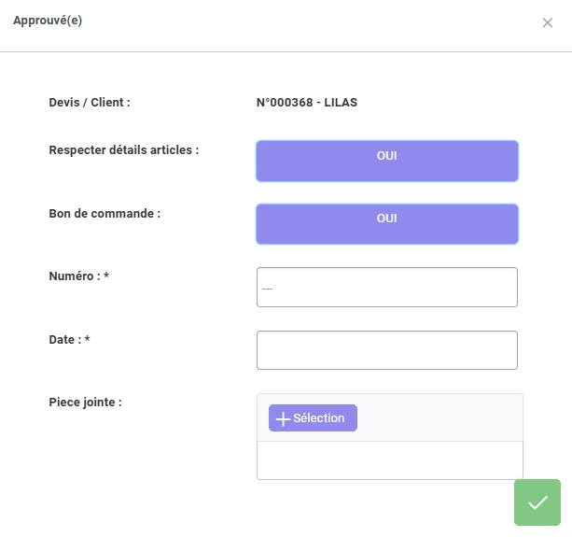This screenshot has width=572, height=537.
Task: Select the quote reference N°000368 - LILAS
Action: (307, 103)
